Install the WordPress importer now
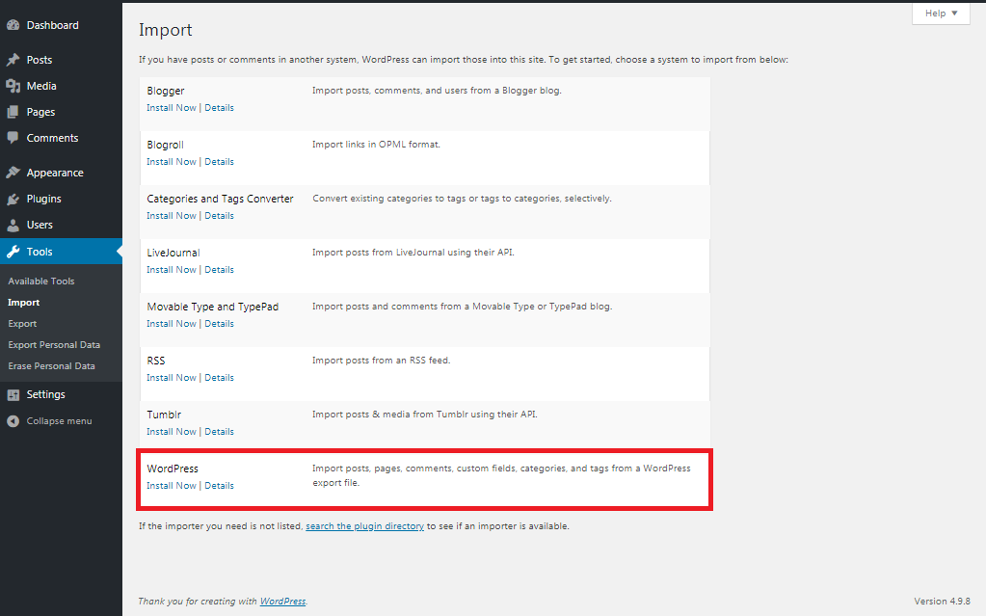Viewport: 986px width, 616px height. 171,486
